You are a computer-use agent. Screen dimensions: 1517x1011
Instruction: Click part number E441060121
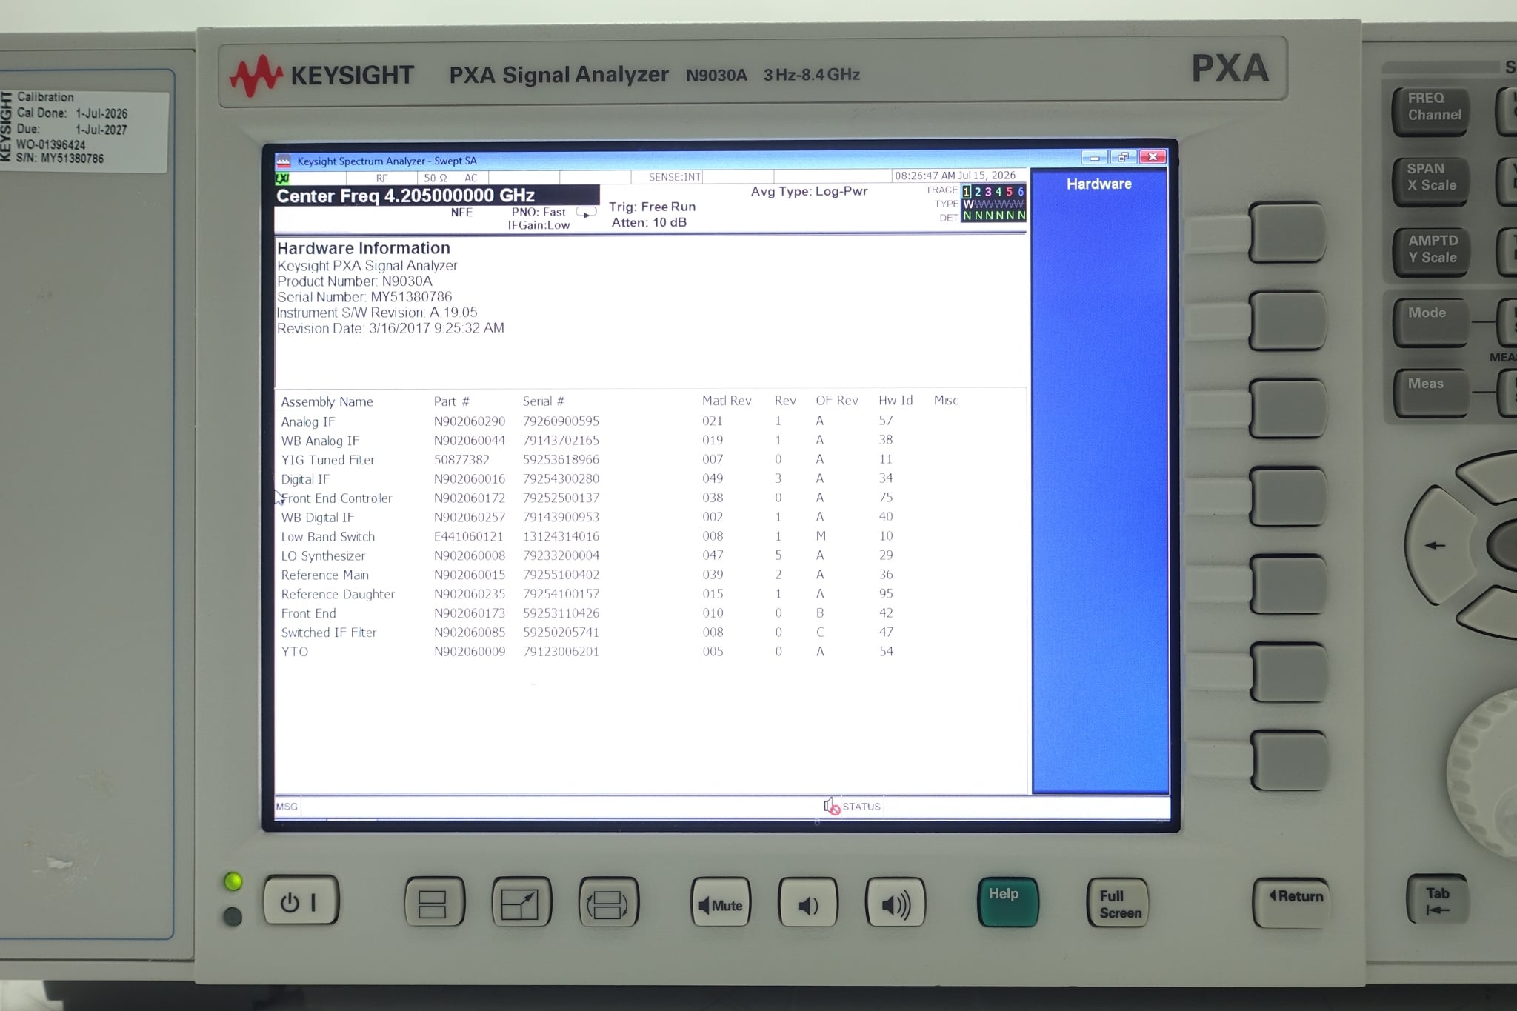[x=468, y=536]
